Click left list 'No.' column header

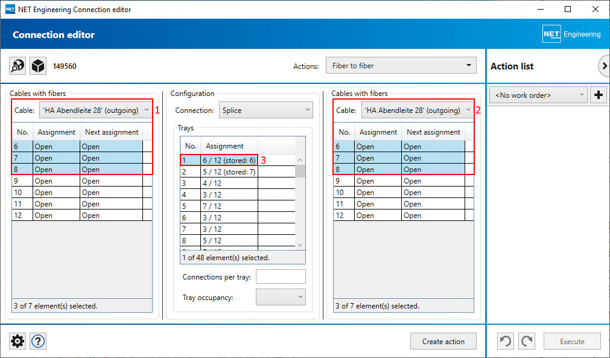pos(22,132)
